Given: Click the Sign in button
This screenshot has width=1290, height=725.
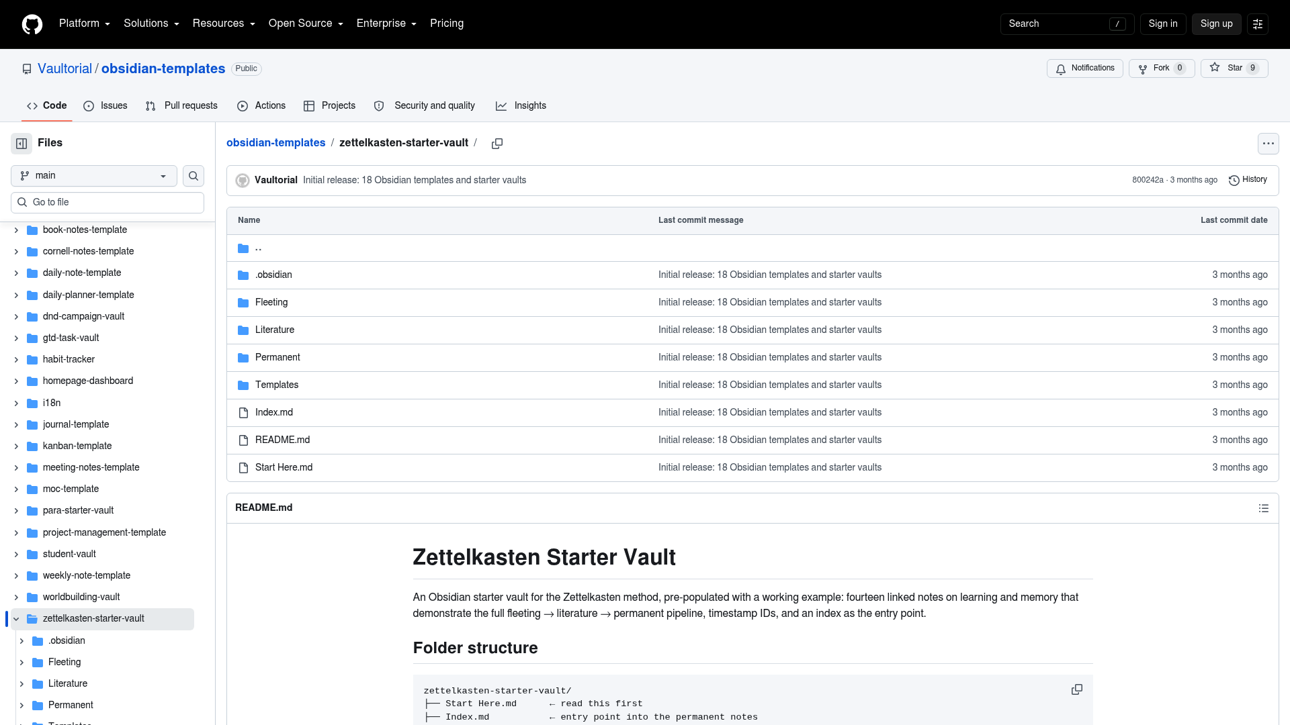Looking at the screenshot, I should pyautogui.click(x=1163, y=24).
